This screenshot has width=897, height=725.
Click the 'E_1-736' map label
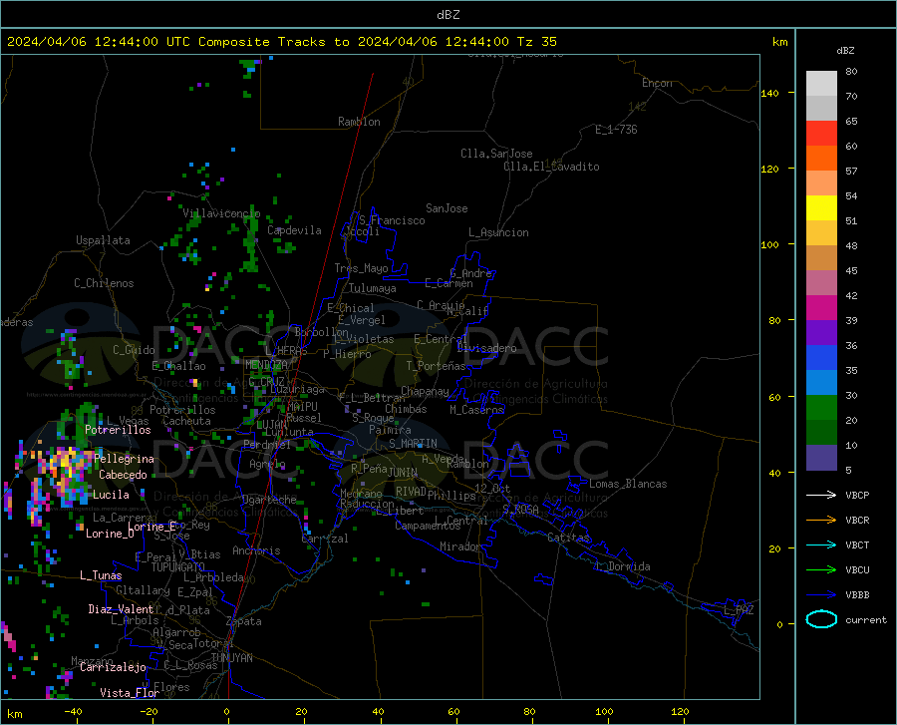point(616,130)
